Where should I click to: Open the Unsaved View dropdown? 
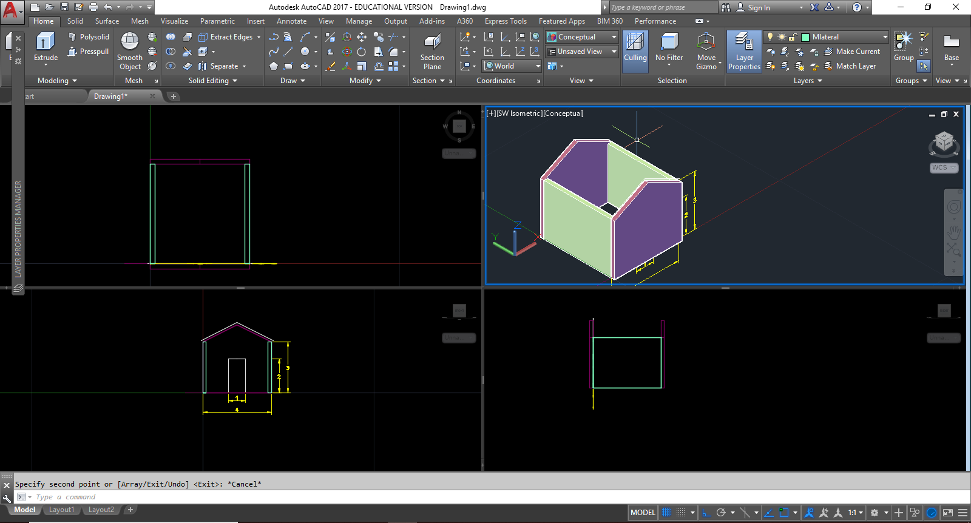point(581,52)
